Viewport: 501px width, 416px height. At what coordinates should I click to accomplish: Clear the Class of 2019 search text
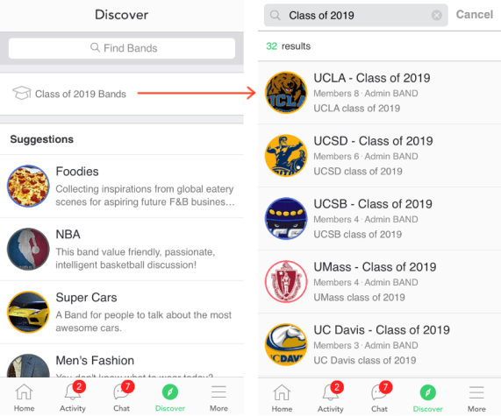pyautogui.click(x=436, y=15)
